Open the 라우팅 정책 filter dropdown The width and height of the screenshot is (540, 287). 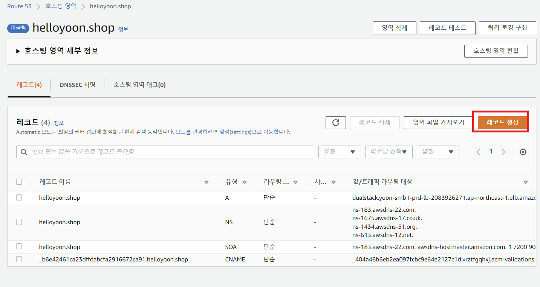tap(389, 152)
